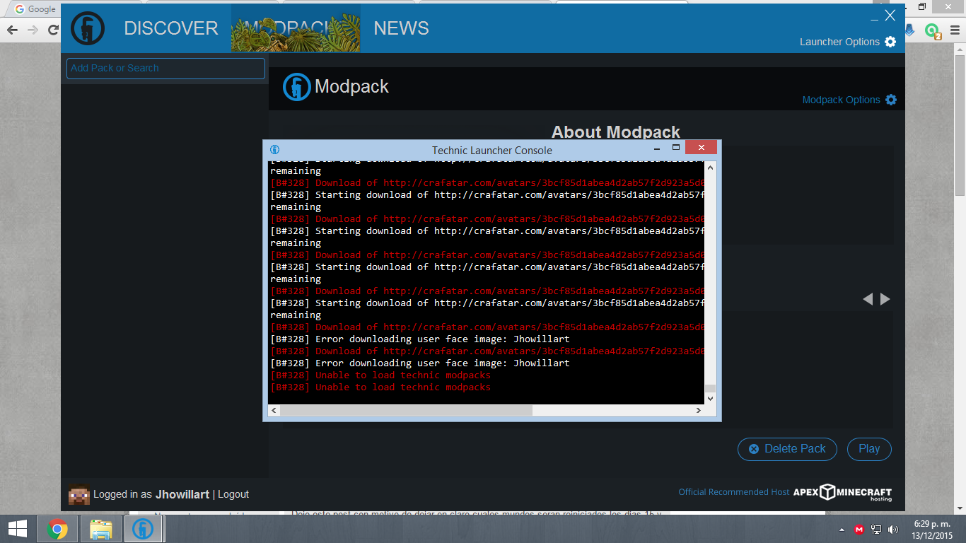The height and width of the screenshot is (543, 966).
Task: Click console horizontal scrollbar right arrow
Action: coord(699,410)
